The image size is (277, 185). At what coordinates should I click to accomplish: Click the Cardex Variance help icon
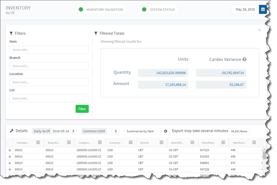[x=244, y=60]
